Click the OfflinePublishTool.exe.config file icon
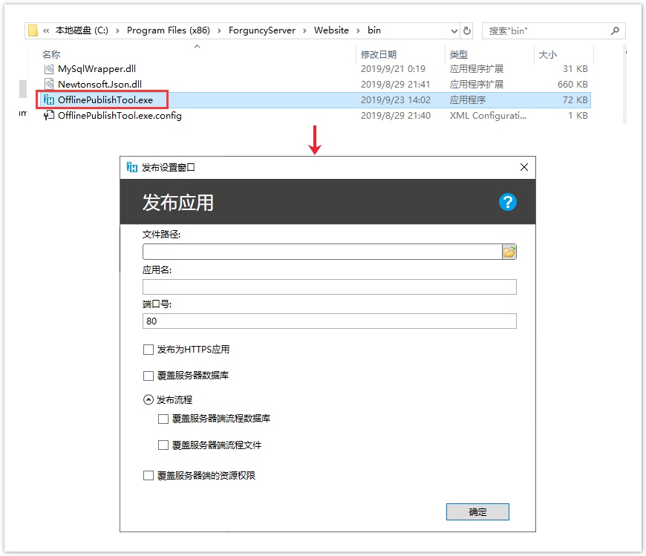 (49, 115)
